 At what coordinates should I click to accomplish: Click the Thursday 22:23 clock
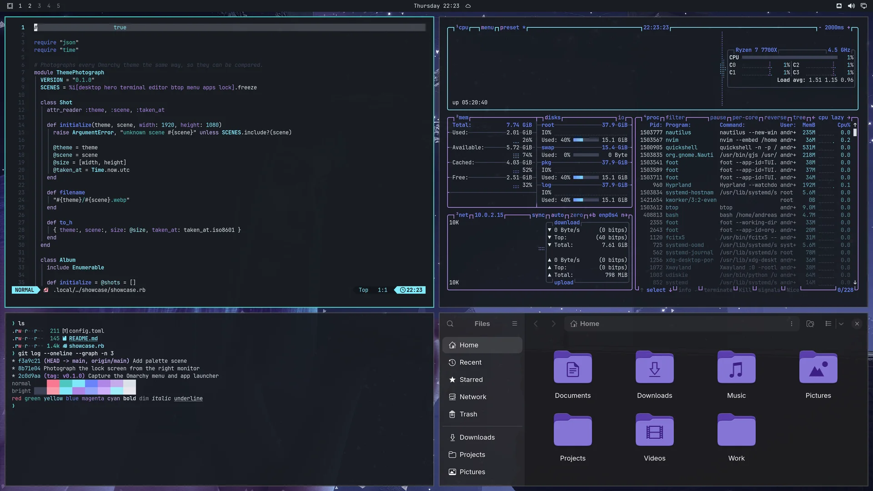[436, 6]
